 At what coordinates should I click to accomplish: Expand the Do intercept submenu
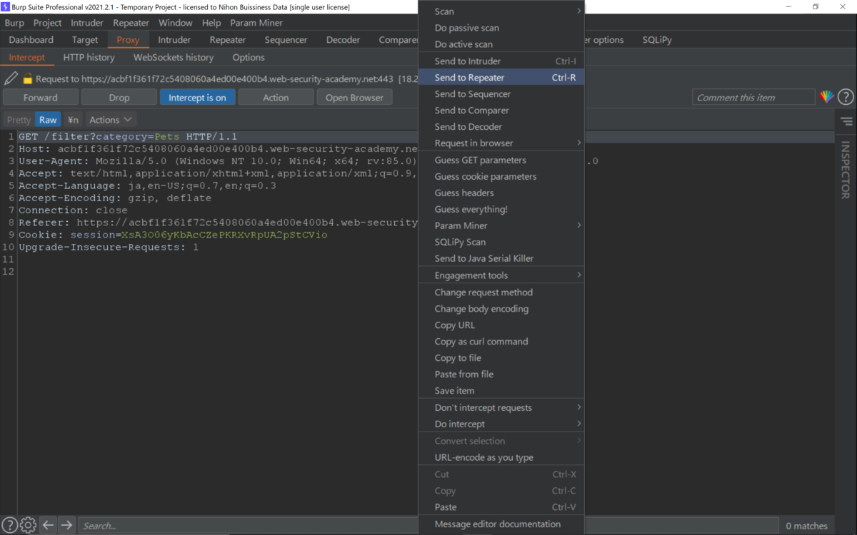click(501, 424)
